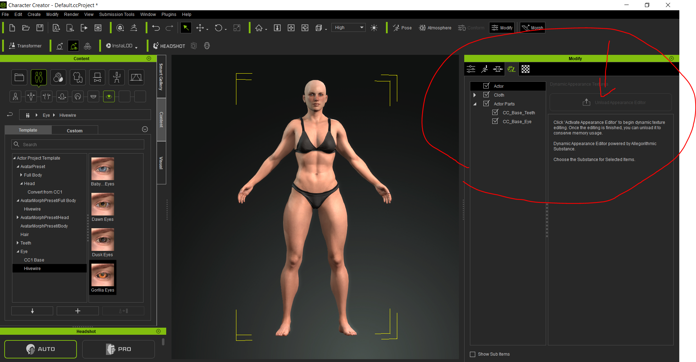Select the Skin materials category icon
Image resolution: width=696 pixels, height=362 pixels.
click(58, 77)
